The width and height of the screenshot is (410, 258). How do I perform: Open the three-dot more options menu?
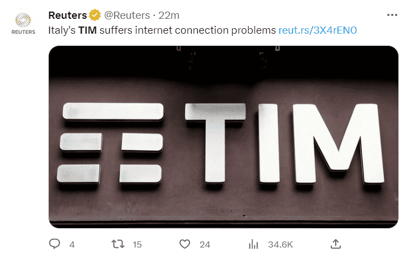click(392, 15)
